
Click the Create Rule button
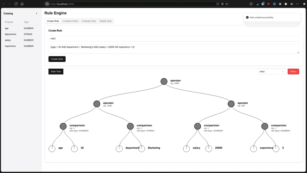point(57,59)
